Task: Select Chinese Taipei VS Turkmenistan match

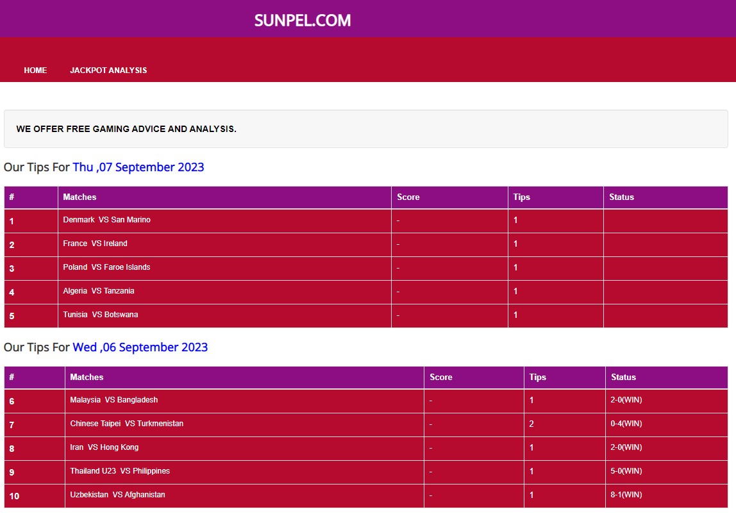Action: point(126,424)
